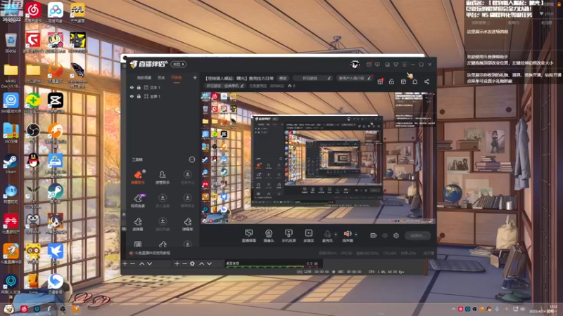
Task: Mute the speaker output
Action: 348,236
